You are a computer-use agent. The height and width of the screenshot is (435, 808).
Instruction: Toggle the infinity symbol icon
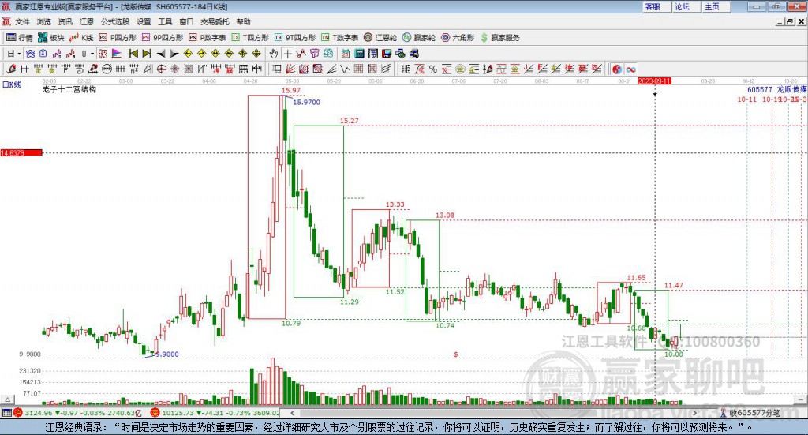click(630, 69)
